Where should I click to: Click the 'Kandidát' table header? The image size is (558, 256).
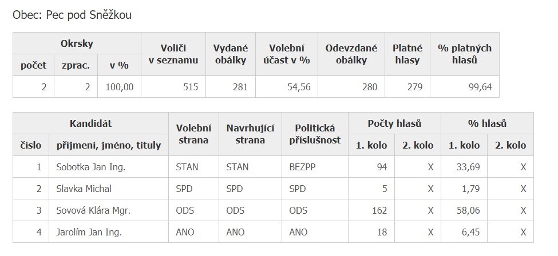90,123
